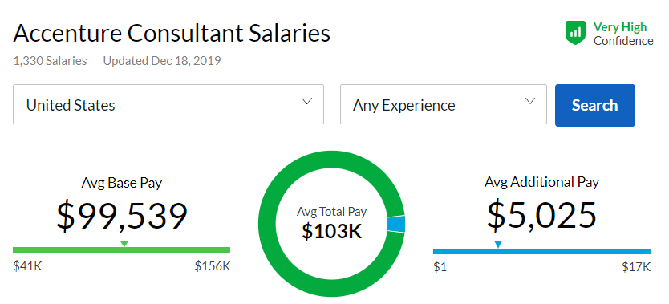Click the green base pay marker triangle
This screenshot has width=669, height=304.
124,244
